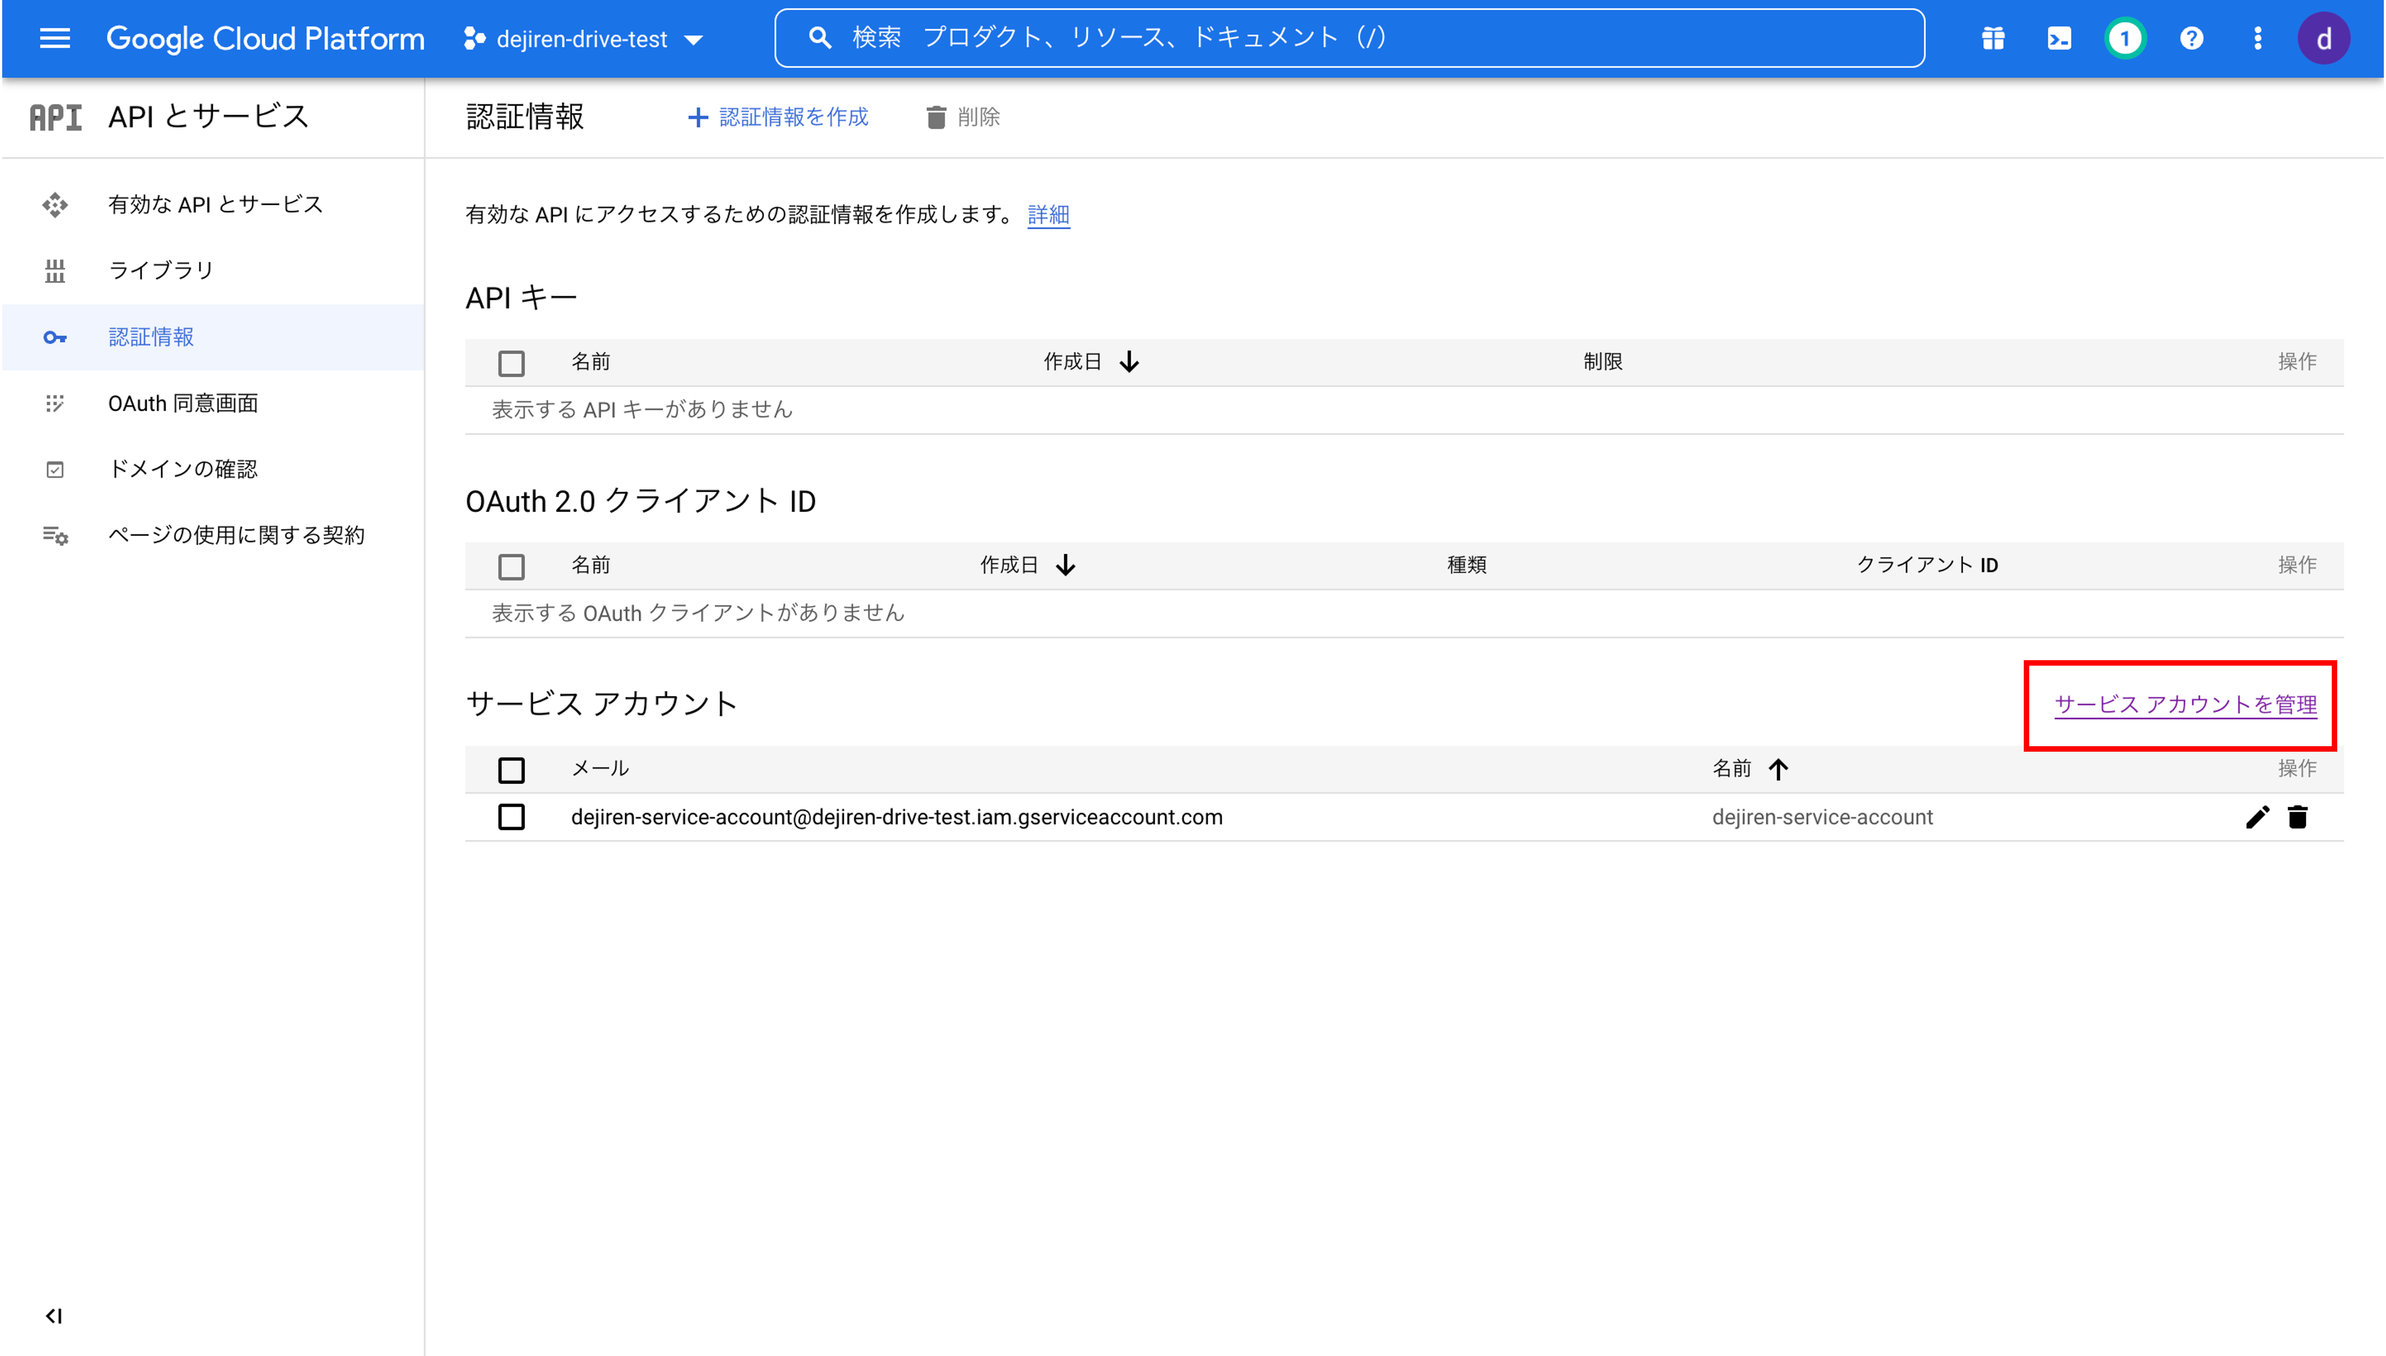Viewport: 2386px width, 1356px height.
Task: Collapse the sidebar with the arrow icon
Action: pos(53,1315)
